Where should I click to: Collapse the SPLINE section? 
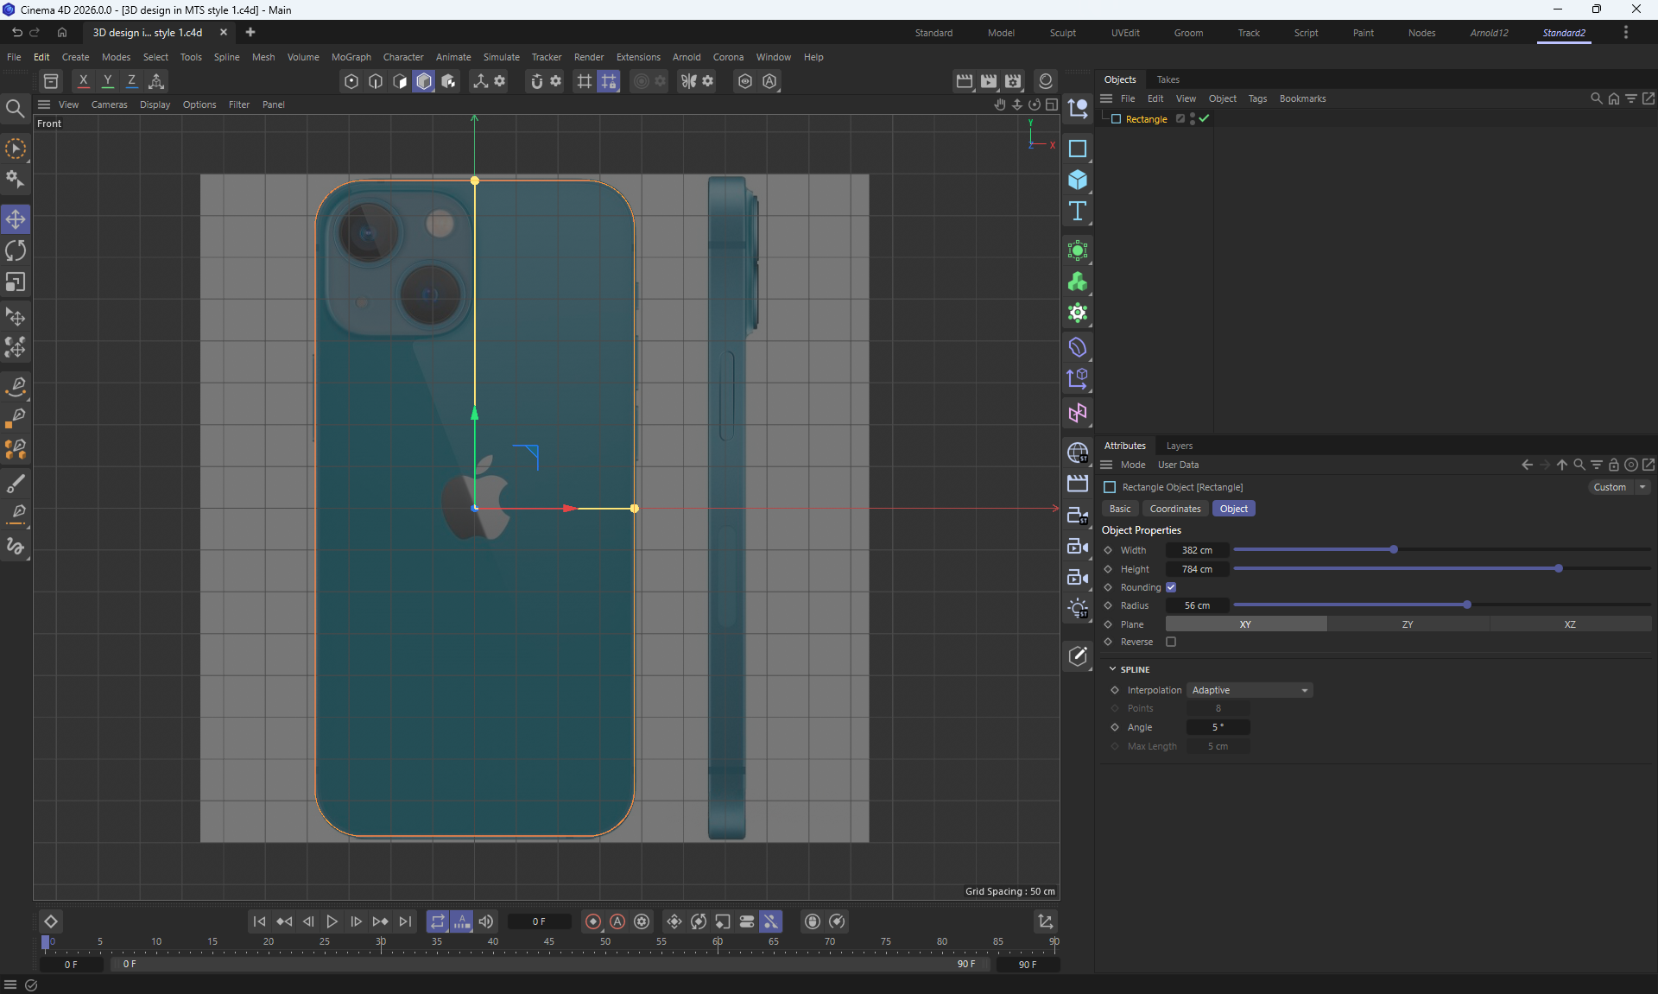pyautogui.click(x=1112, y=669)
